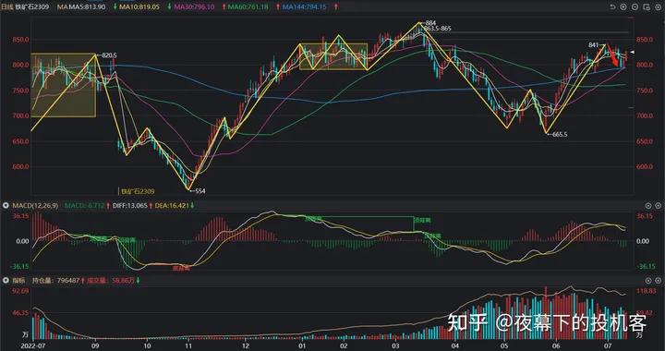This screenshot has width=665, height=351.
Task: Click the 665.5 low price annotation
Action: pos(560,134)
